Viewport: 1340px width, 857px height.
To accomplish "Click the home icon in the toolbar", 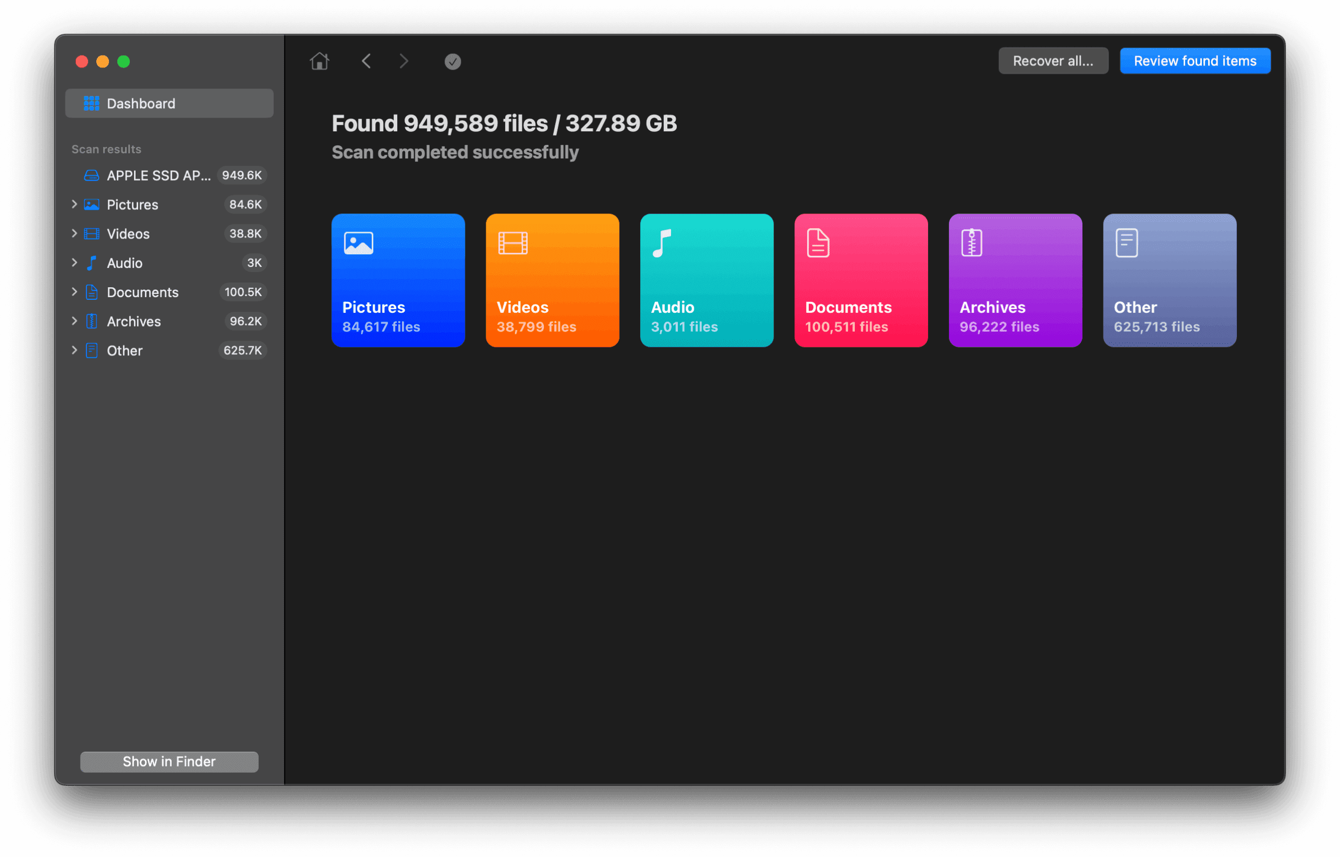I will [319, 61].
